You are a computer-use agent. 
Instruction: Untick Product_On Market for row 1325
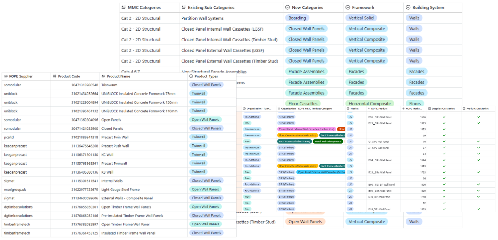pos(479,123)
